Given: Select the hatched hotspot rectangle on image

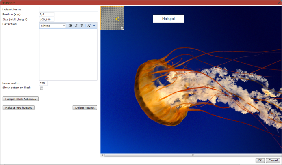Looking at the screenshot, I should [x=112, y=18].
